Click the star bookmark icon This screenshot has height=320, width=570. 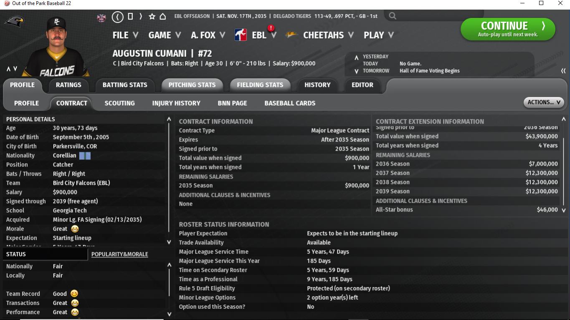coord(152,17)
